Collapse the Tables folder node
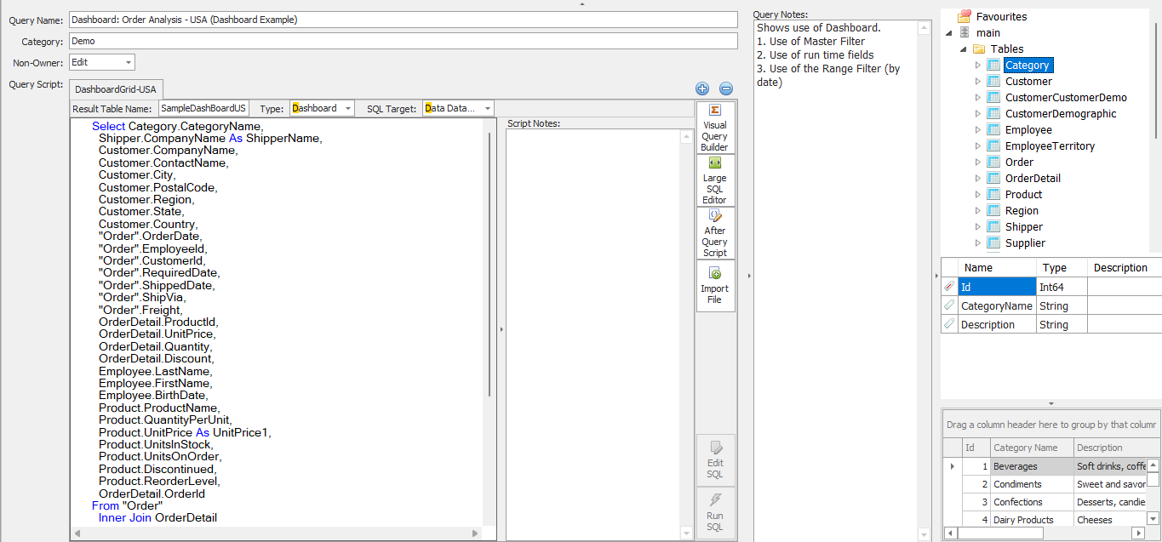1162x542 pixels. (964, 49)
